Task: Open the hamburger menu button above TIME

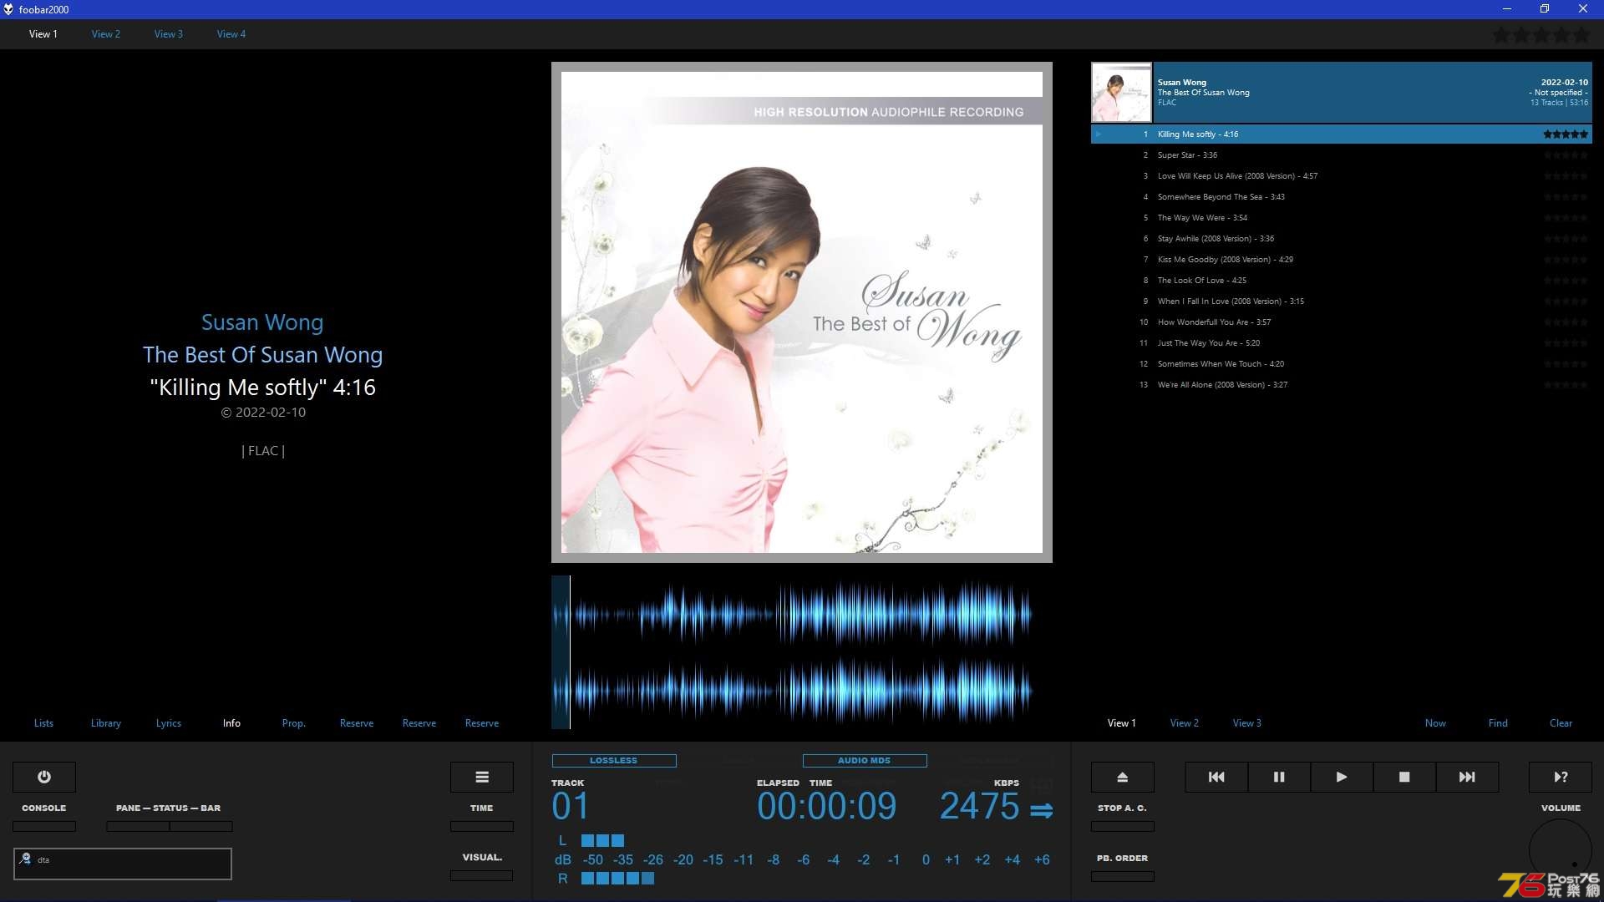Action: (x=482, y=777)
